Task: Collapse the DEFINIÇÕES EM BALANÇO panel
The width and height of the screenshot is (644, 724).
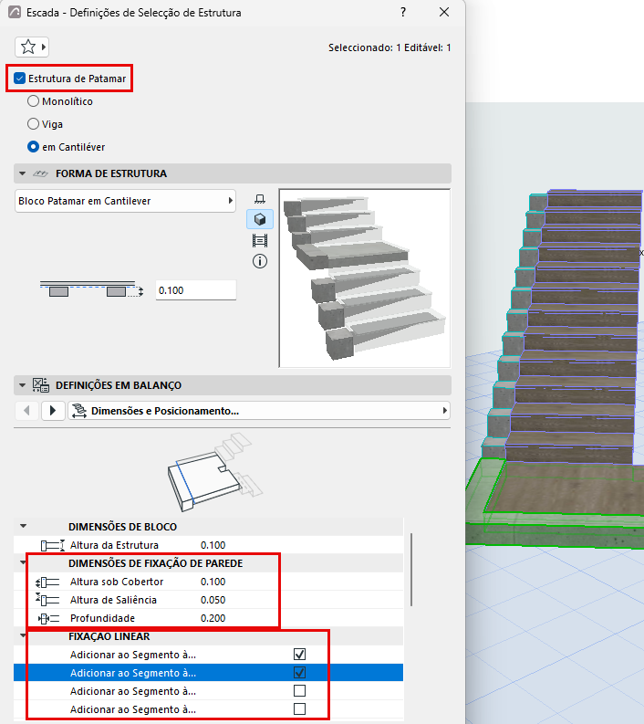Action: (x=22, y=385)
